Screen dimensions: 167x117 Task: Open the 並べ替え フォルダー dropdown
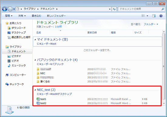point(151,24)
